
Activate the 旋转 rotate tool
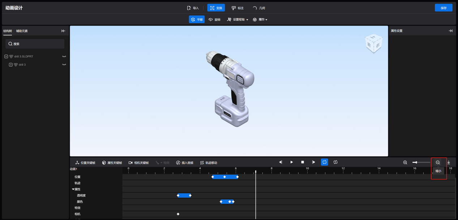[x=214, y=20]
